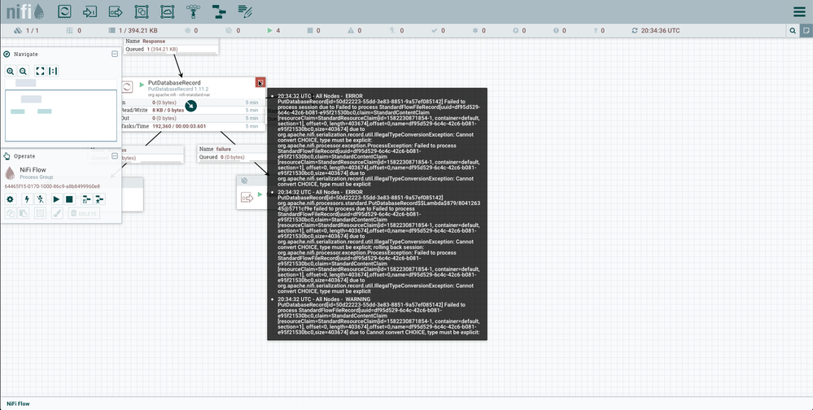Image resolution: width=813 pixels, height=410 pixels.
Task: Start the flow with play button
Action: pos(56,199)
